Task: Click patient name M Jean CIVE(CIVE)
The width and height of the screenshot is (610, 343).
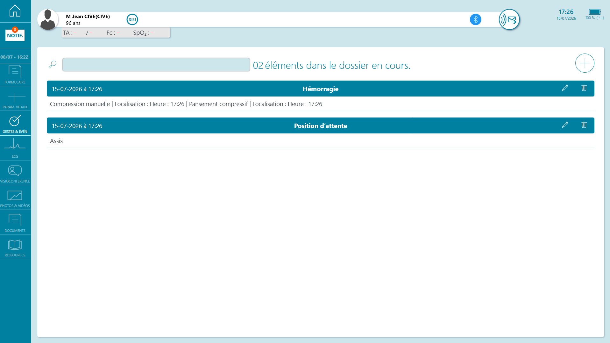Action: point(88,16)
